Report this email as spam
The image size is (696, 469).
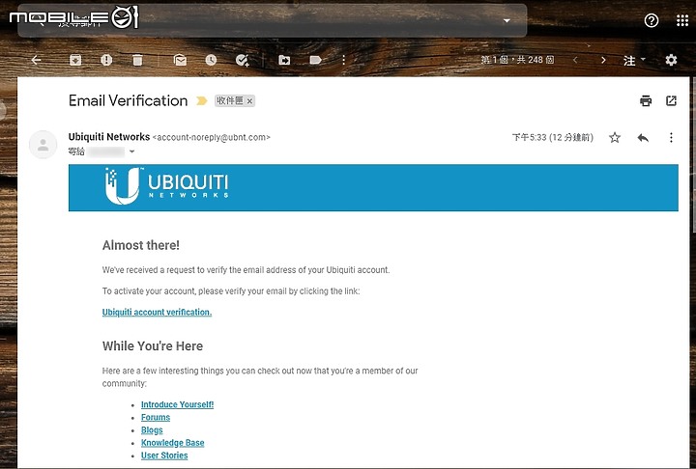pyautogui.click(x=106, y=60)
